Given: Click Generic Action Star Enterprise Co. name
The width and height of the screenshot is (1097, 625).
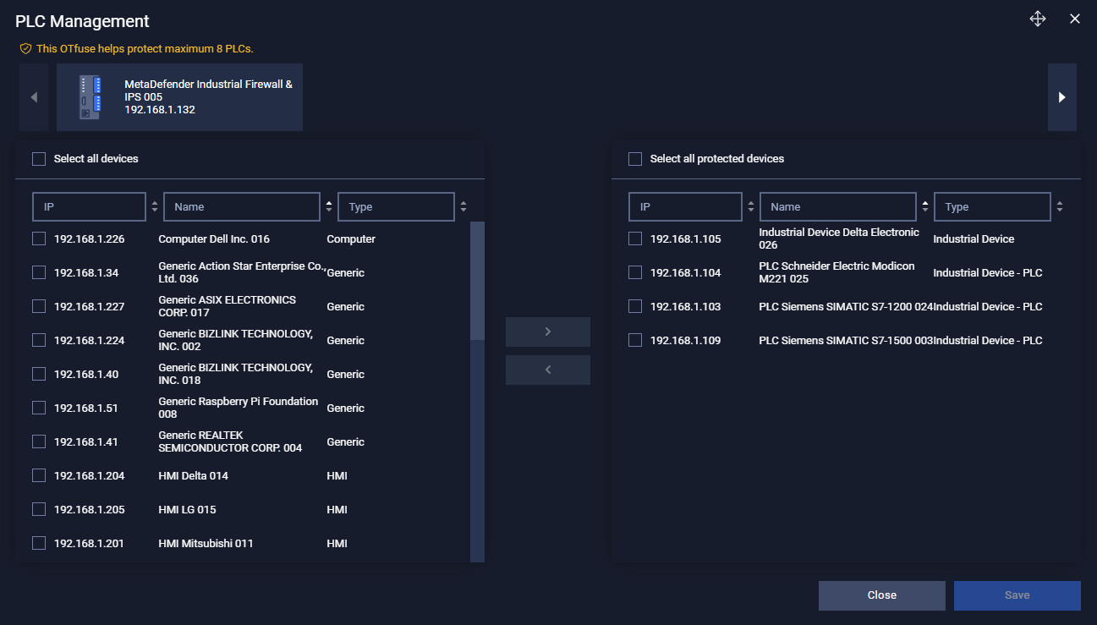Looking at the screenshot, I should (x=242, y=272).
